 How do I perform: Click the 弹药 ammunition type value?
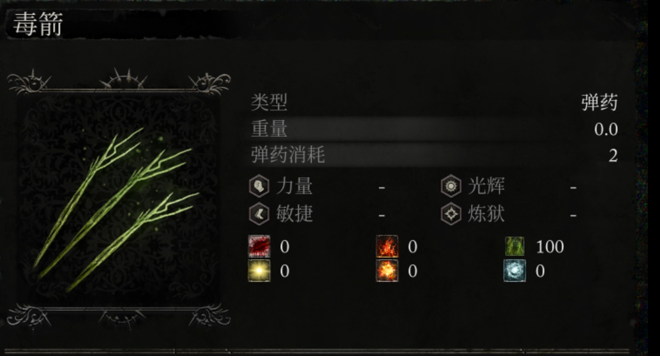point(600,103)
